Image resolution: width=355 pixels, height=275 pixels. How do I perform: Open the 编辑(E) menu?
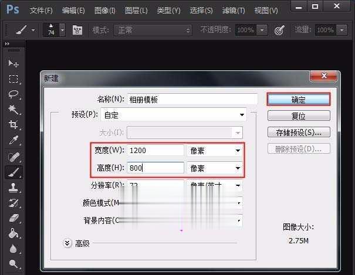pyautogui.click(x=73, y=11)
